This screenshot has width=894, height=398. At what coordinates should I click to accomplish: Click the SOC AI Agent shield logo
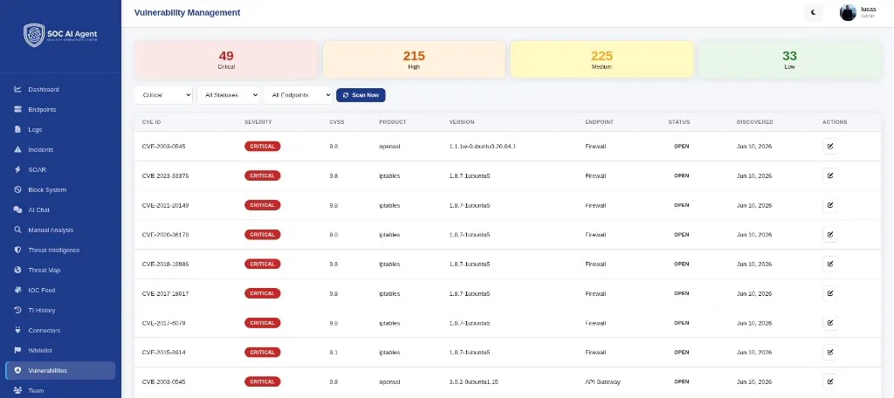pos(34,35)
